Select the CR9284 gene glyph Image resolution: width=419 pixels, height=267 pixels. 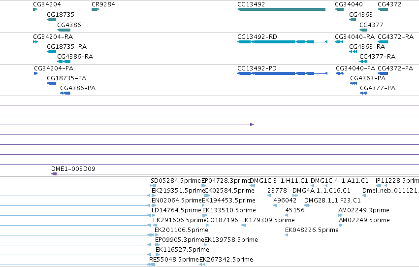tap(96, 9)
